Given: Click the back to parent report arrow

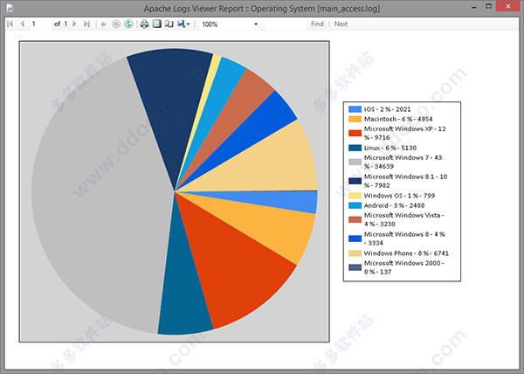Looking at the screenshot, I should 104,24.
